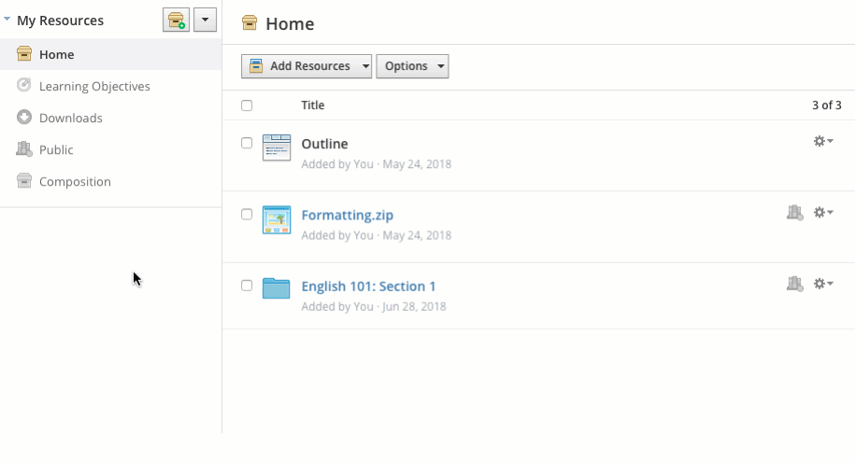Click the add collection icon beside My Resources
This screenshot has width=855, height=462.
point(176,20)
